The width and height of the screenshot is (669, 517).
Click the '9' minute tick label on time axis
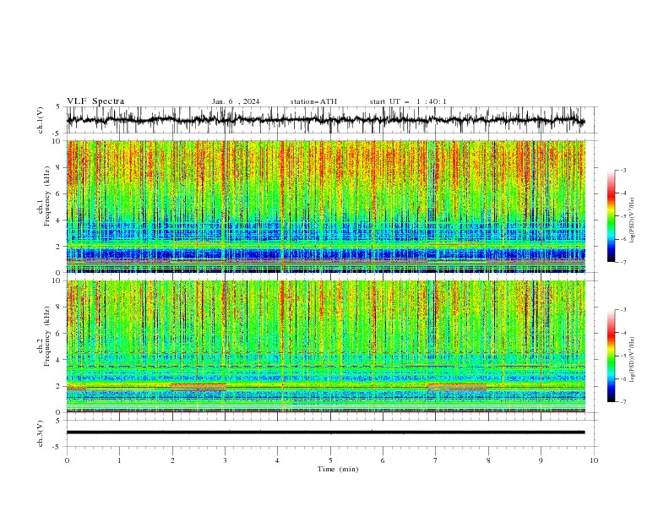pos(541,460)
